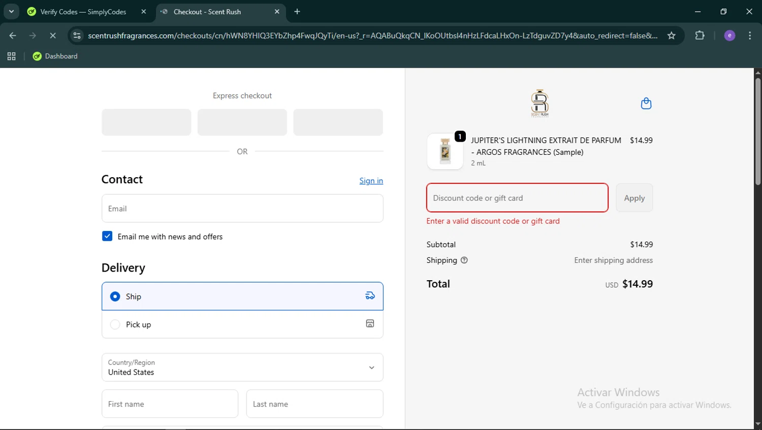Click 'Enter a valid discount code' error text

pos(493,221)
